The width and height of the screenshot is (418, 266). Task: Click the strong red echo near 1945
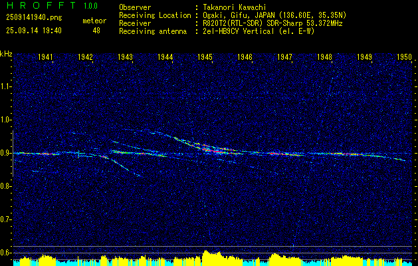[215, 151]
